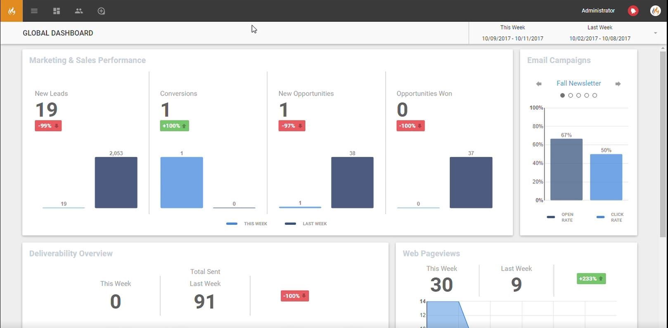Select the Last Week date range
The width and height of the screenshot is (668, 328).
[600, 33]
